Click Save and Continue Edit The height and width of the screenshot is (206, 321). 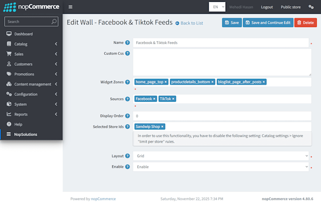tap(268, 23)
